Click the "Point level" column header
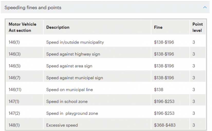 [197, 27]
